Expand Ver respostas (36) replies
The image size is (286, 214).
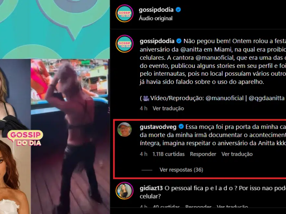pos(181,170)
